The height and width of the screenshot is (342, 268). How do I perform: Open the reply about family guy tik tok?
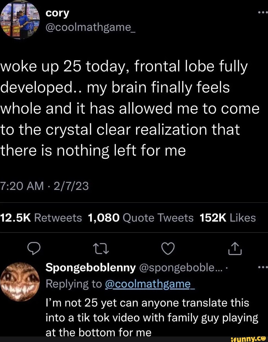click(x=152, y=317)
